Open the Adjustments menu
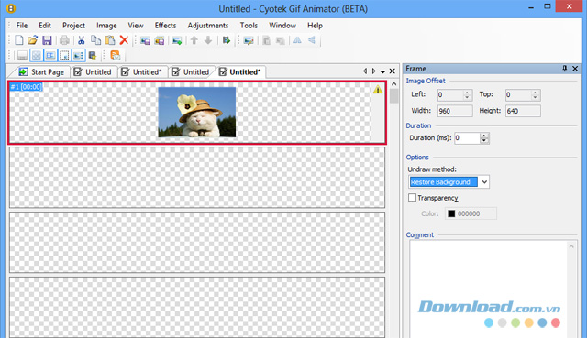 point(208,26)
